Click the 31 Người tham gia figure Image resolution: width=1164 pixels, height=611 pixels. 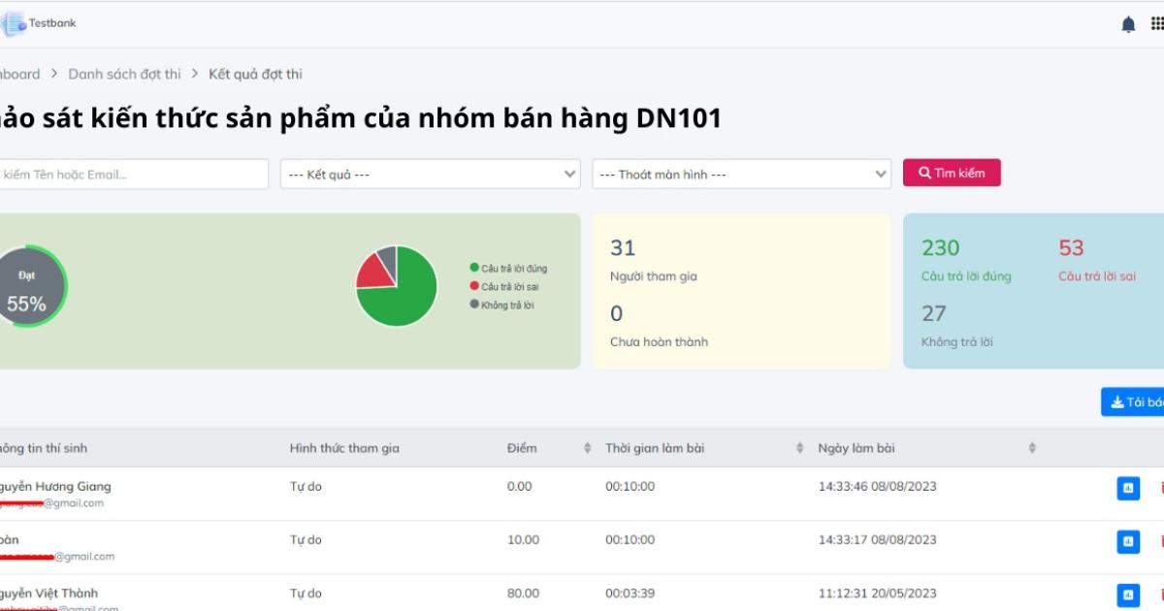[x=623, y=248]
